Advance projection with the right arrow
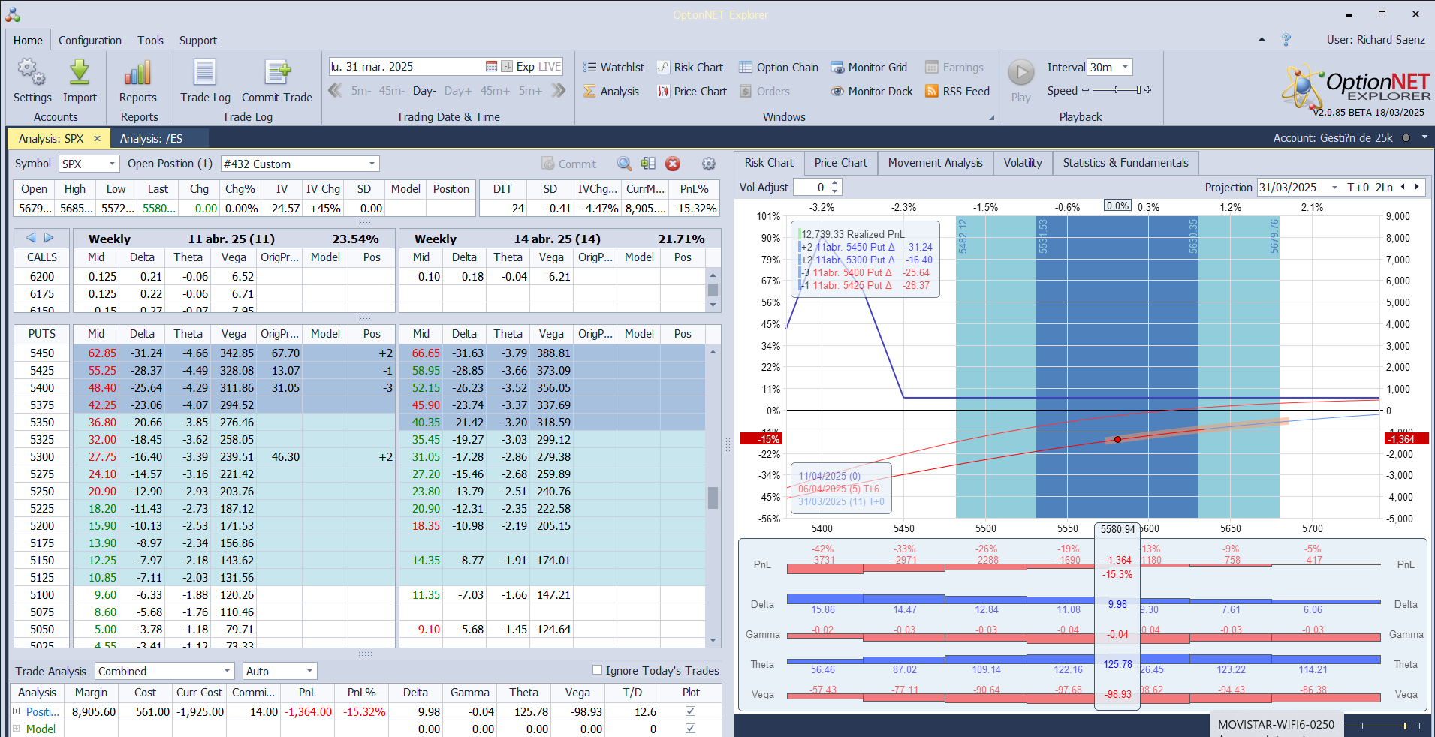1435x737 pixels. click(1416, 187)
